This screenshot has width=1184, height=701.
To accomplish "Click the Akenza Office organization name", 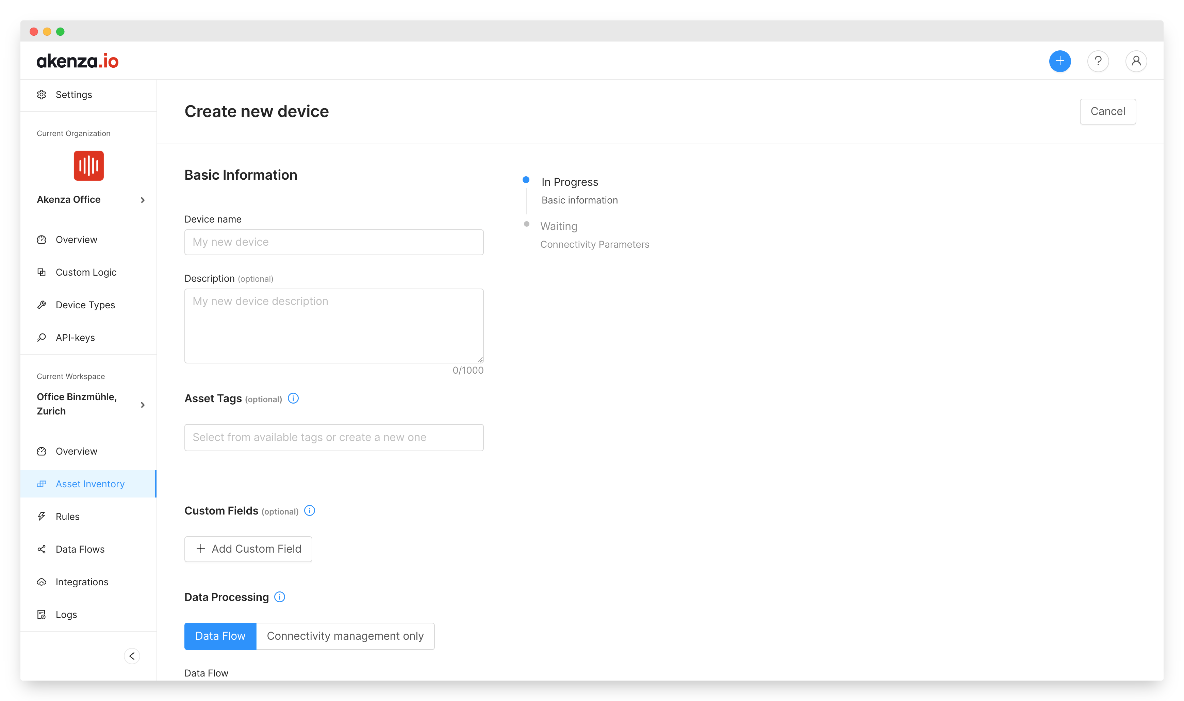I will (68, 199).
